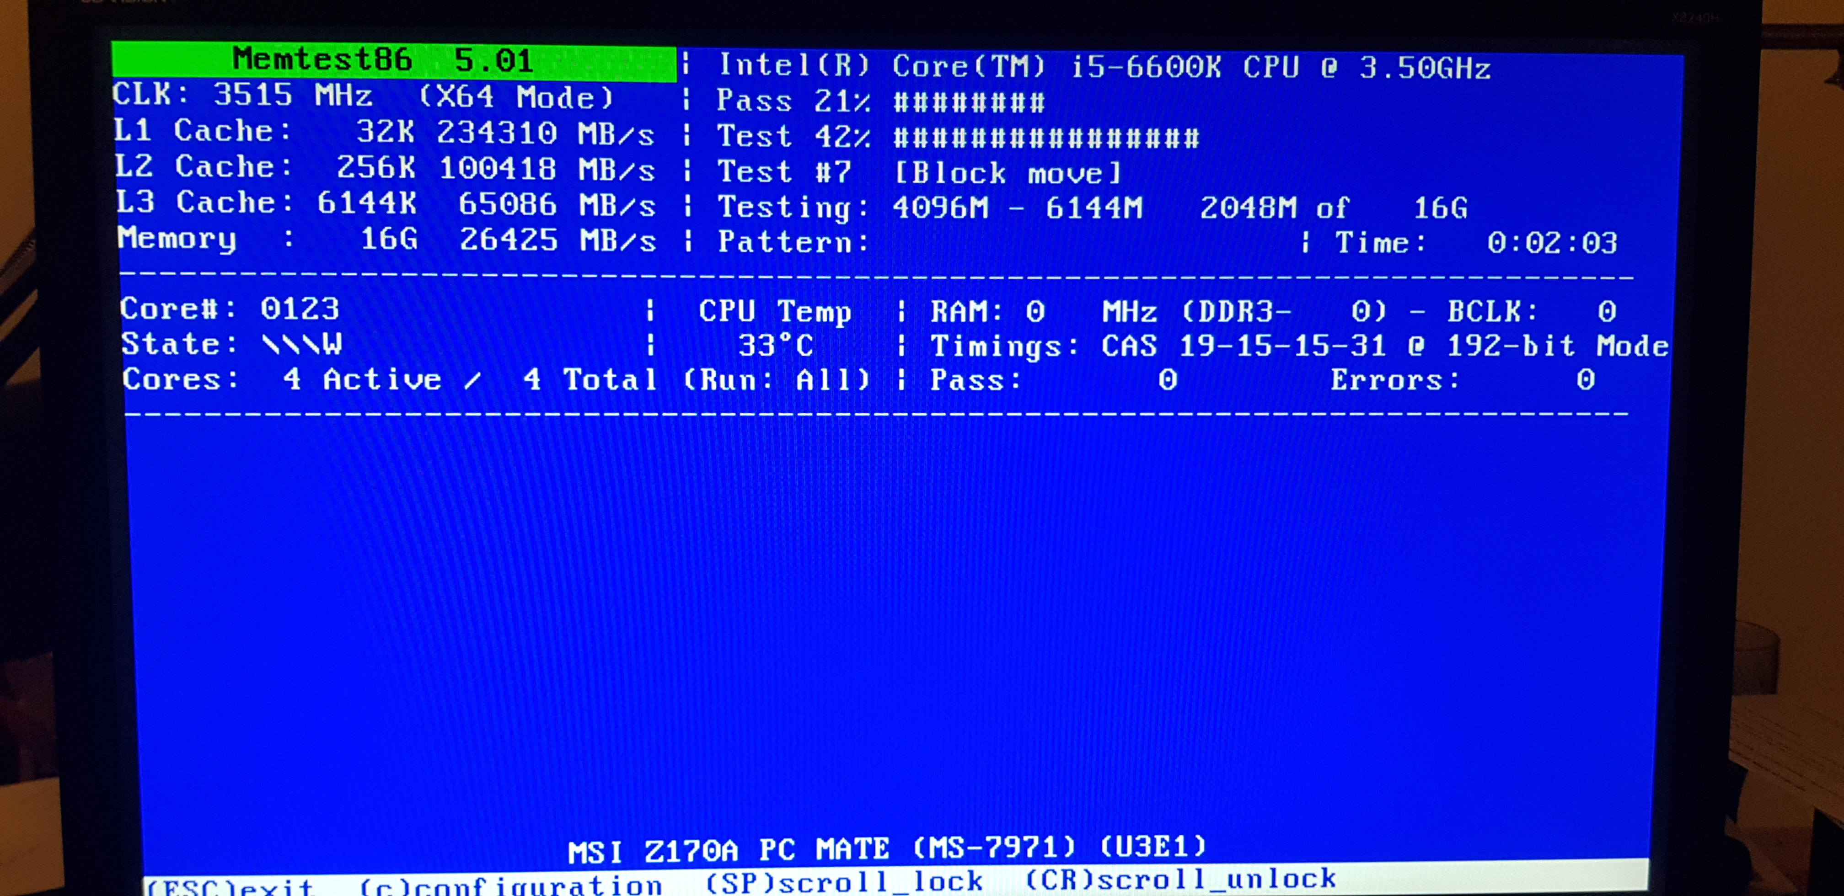This screenshot has width=1844, height=896.
Task: Click the CPU Temp 33°C readout
Action: coord(775,346)
